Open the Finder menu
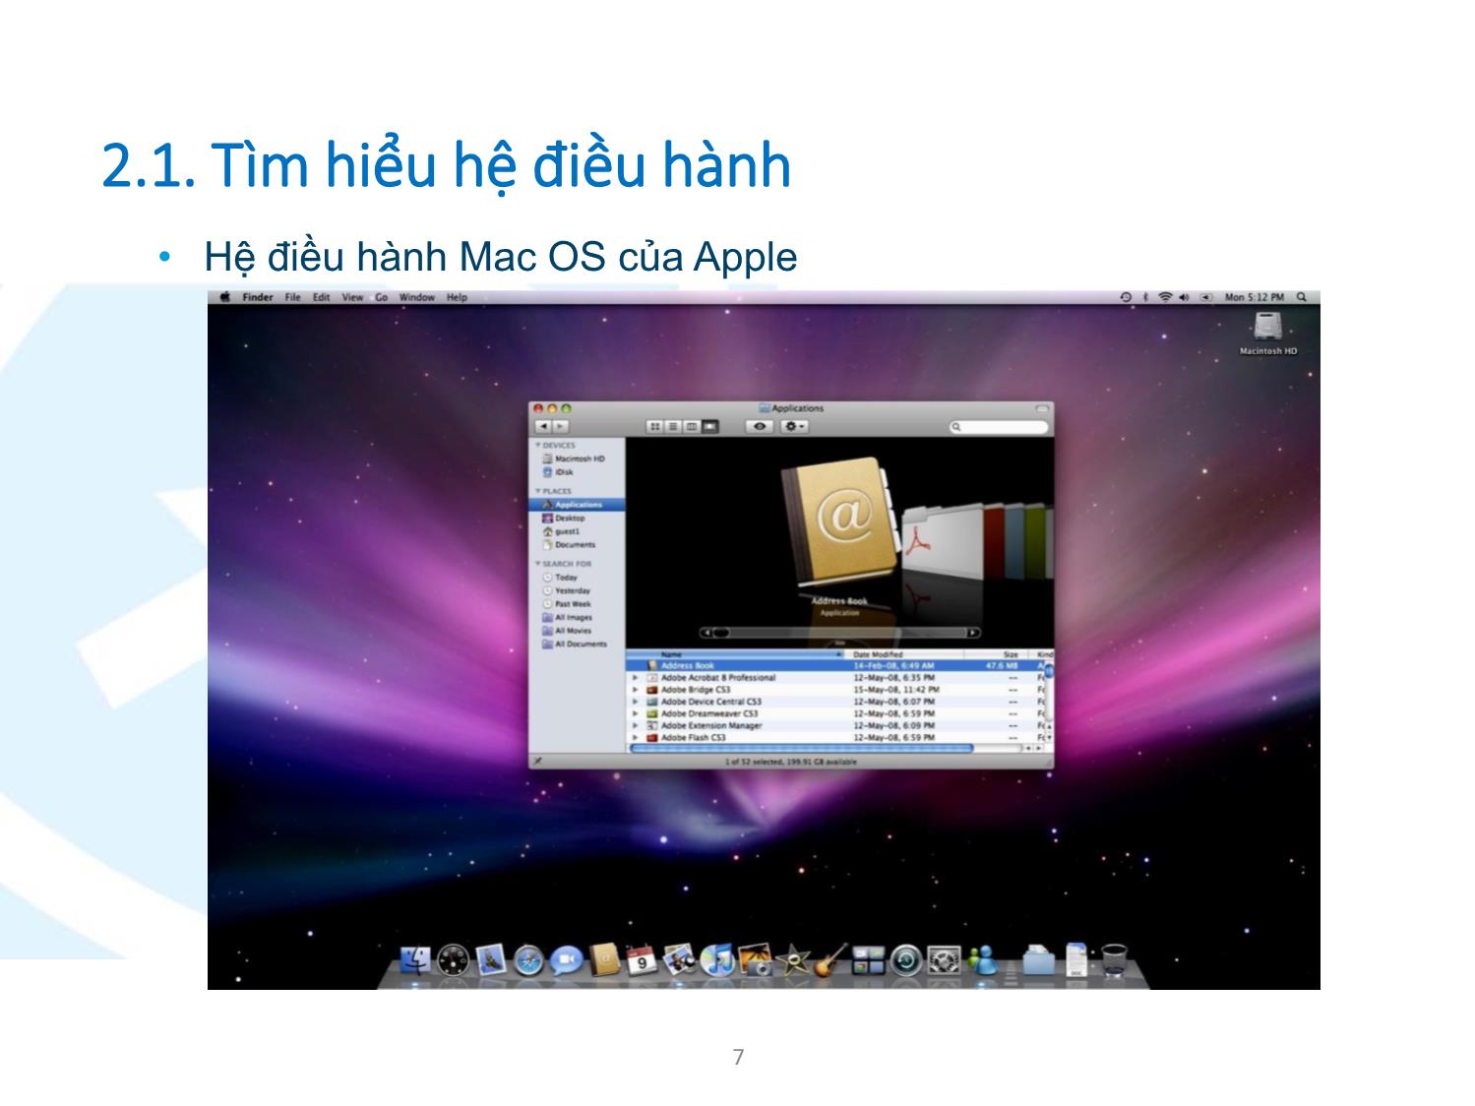This screenshot has height=1106, width=1475. click(258, 297)
